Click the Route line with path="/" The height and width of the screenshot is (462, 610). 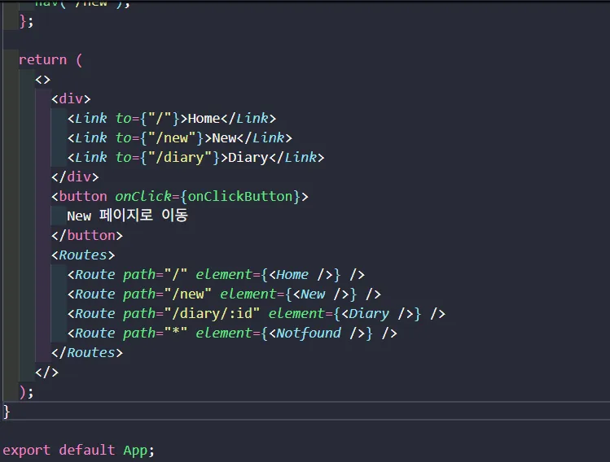pos(217,275)
